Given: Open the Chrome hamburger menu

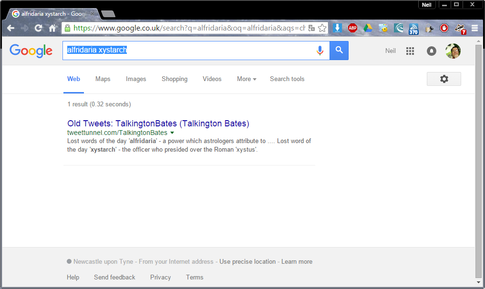Looking at the screenshot, I should click(x=475, y=28).
